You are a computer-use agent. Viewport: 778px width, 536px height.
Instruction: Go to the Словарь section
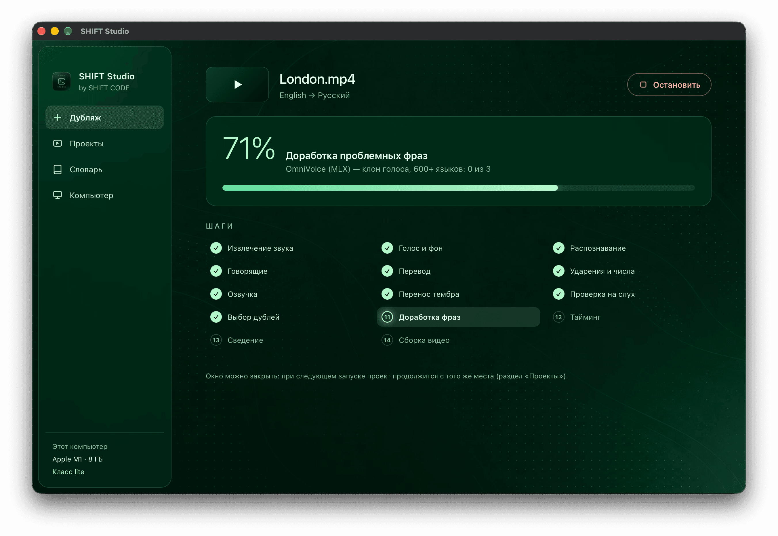104,169
